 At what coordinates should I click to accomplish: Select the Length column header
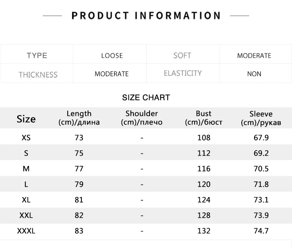pos(79,118)
